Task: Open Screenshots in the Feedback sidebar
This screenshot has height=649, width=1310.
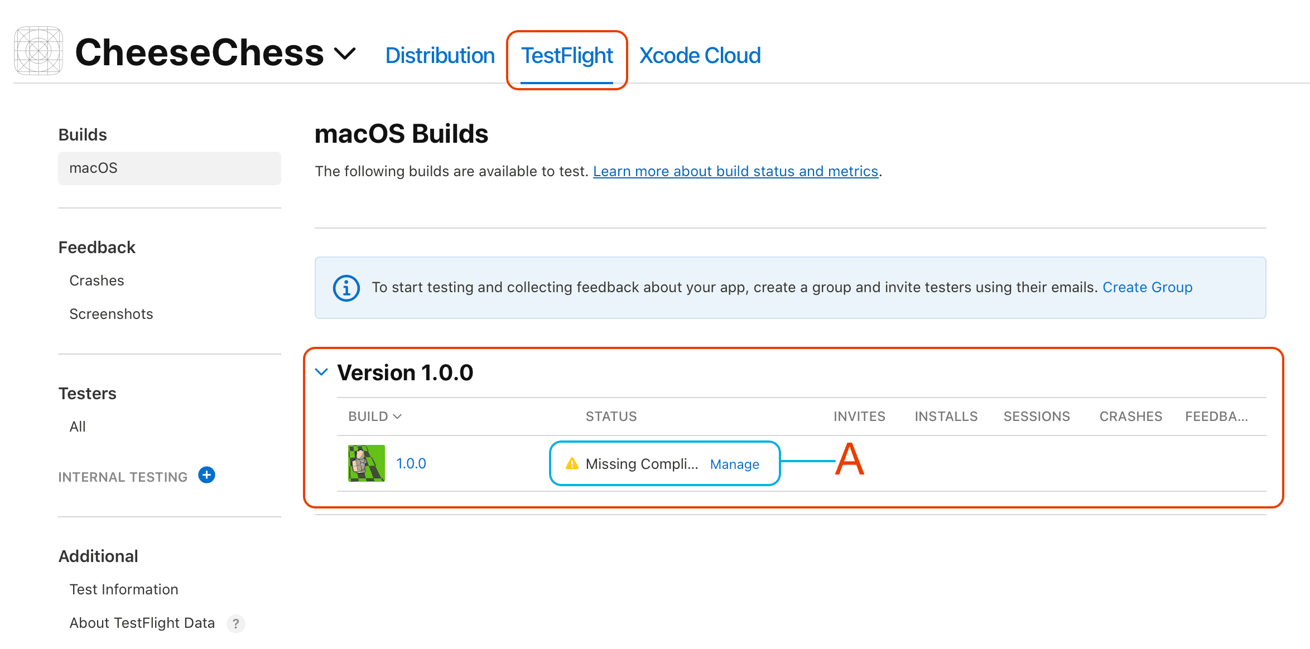Action: coord(111,314)
